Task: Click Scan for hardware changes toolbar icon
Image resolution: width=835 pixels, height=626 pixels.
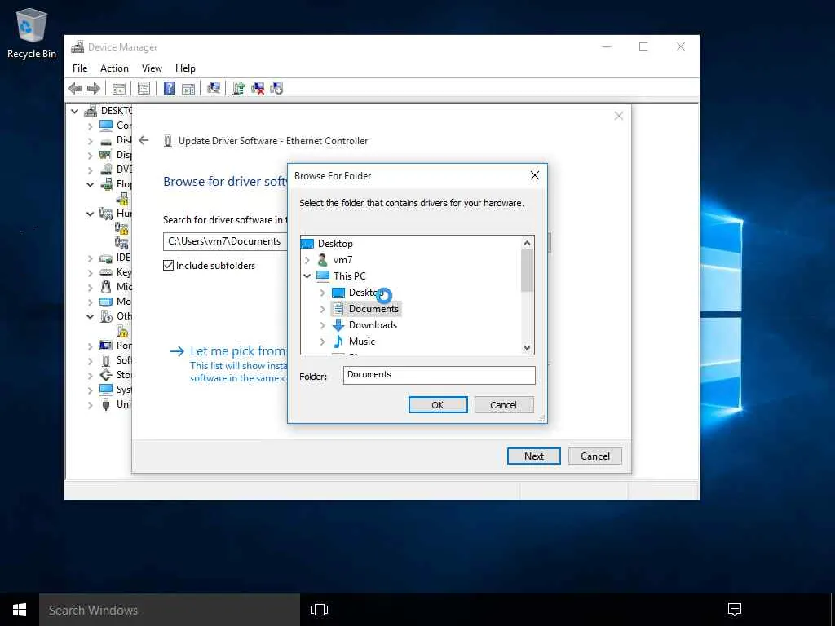Action: (214, 88)
